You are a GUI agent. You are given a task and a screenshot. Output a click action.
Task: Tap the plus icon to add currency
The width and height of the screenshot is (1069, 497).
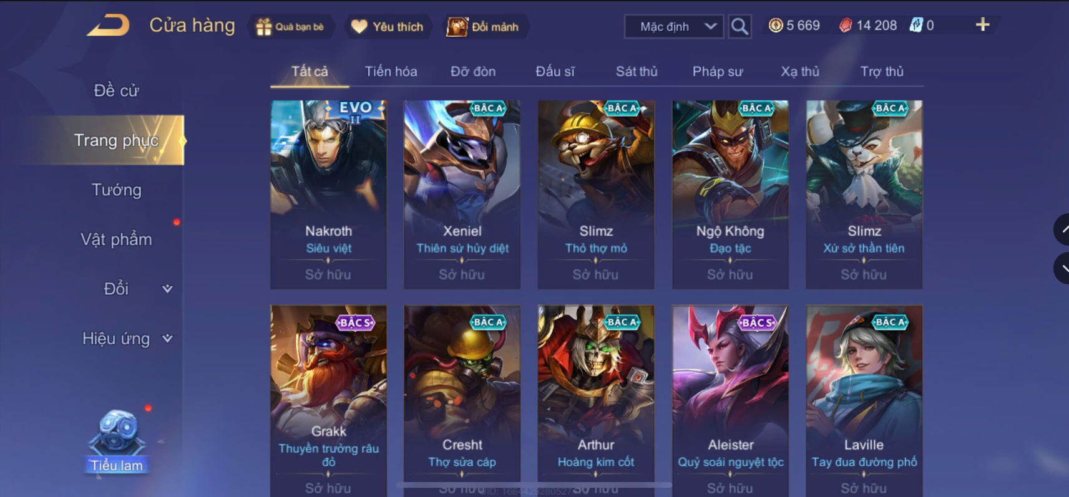pyautogui.click(x=982, y=24)
